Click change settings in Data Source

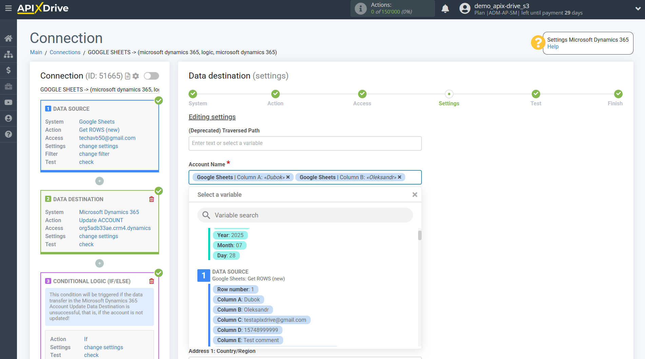click(x=98, y=146)
